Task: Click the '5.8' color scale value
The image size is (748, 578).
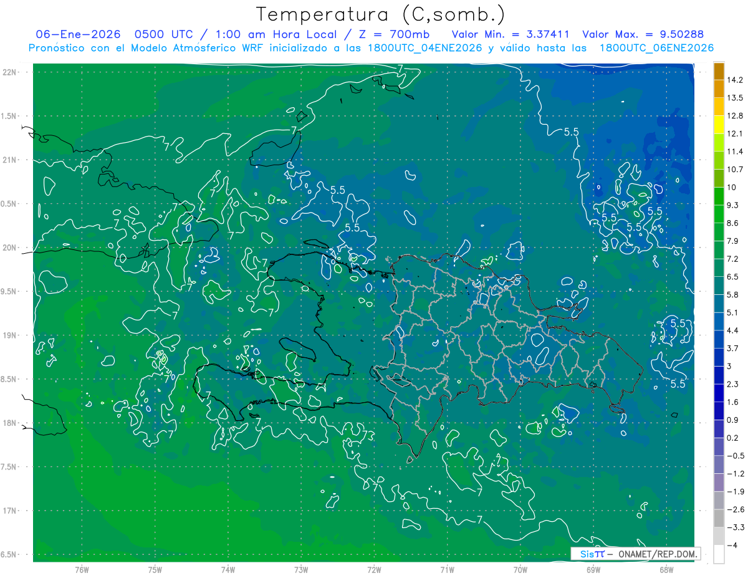Action: tap(732, 295)
